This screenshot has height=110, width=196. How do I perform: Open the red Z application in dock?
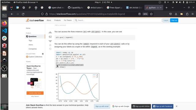4,46
